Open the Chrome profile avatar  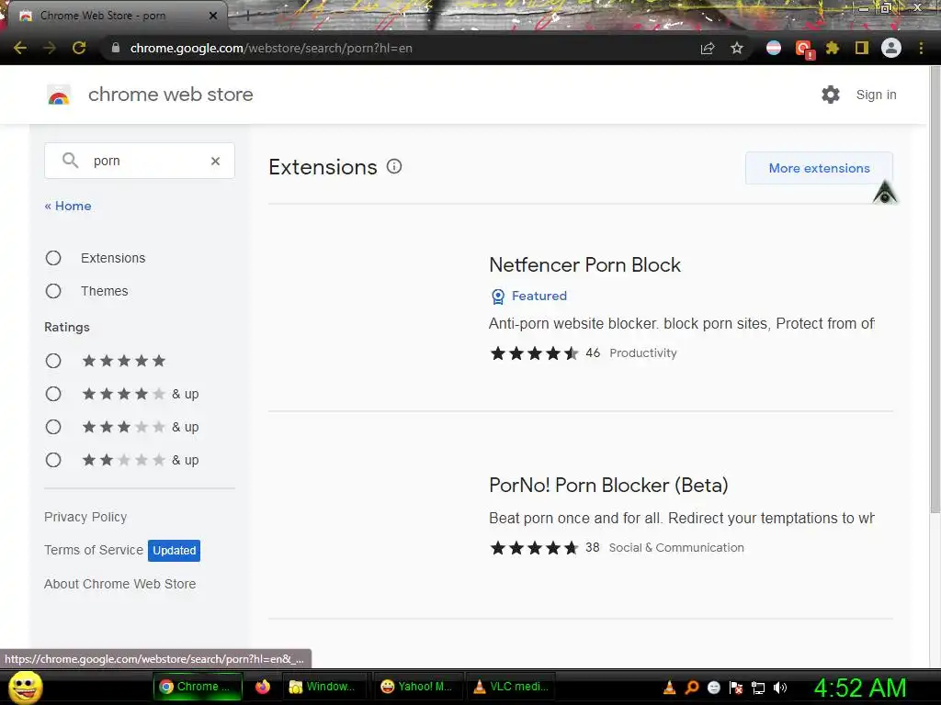click(x=891, y=48)
